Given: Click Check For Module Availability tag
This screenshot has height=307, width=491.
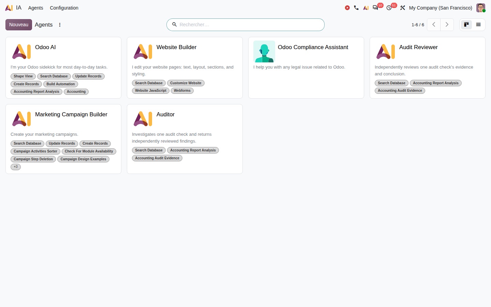Looking at the screenshot, I should click(89, 151).
